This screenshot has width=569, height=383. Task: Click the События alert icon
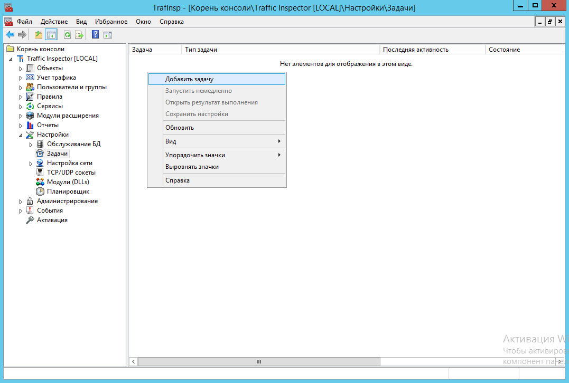pos(30,210)
